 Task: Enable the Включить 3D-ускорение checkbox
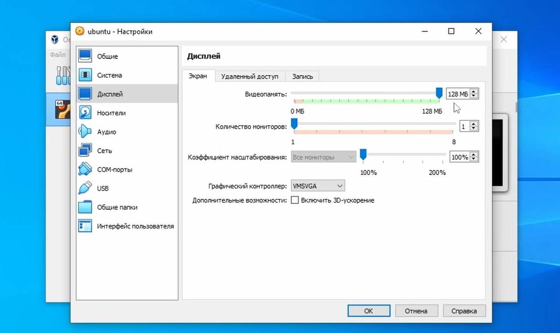point(295,200)
